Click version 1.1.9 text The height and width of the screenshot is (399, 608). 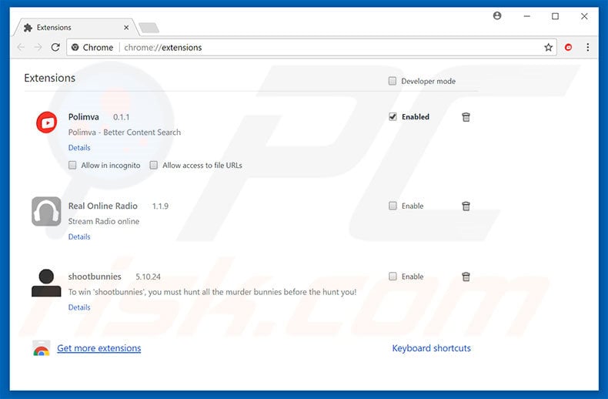click(x=160, y=206)
